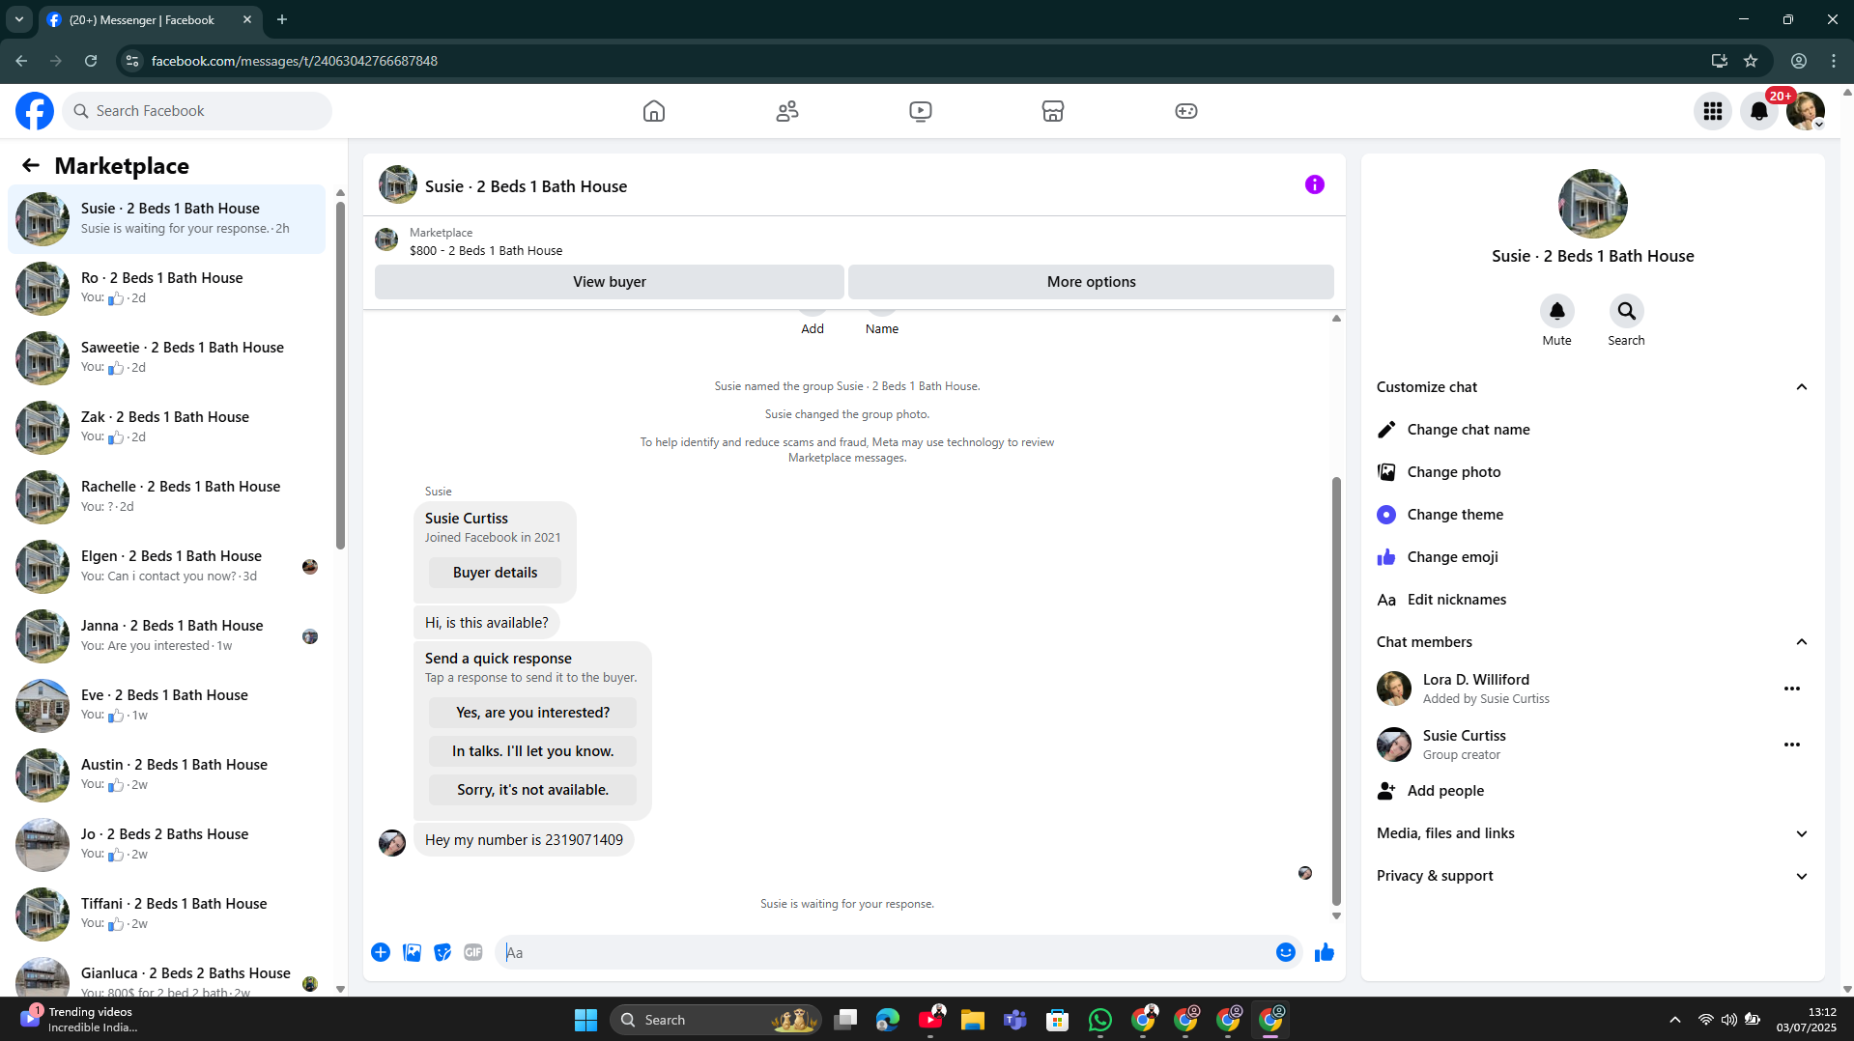The width and height of the screenshot is (1854, 1041).
Task: Go back using the Marketplace back arrow
Action: pos(31,165)
